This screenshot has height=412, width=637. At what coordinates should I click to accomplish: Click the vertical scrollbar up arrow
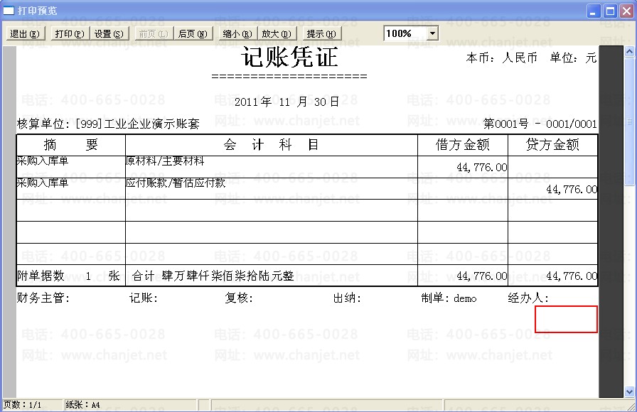click(x=629, y=51)
